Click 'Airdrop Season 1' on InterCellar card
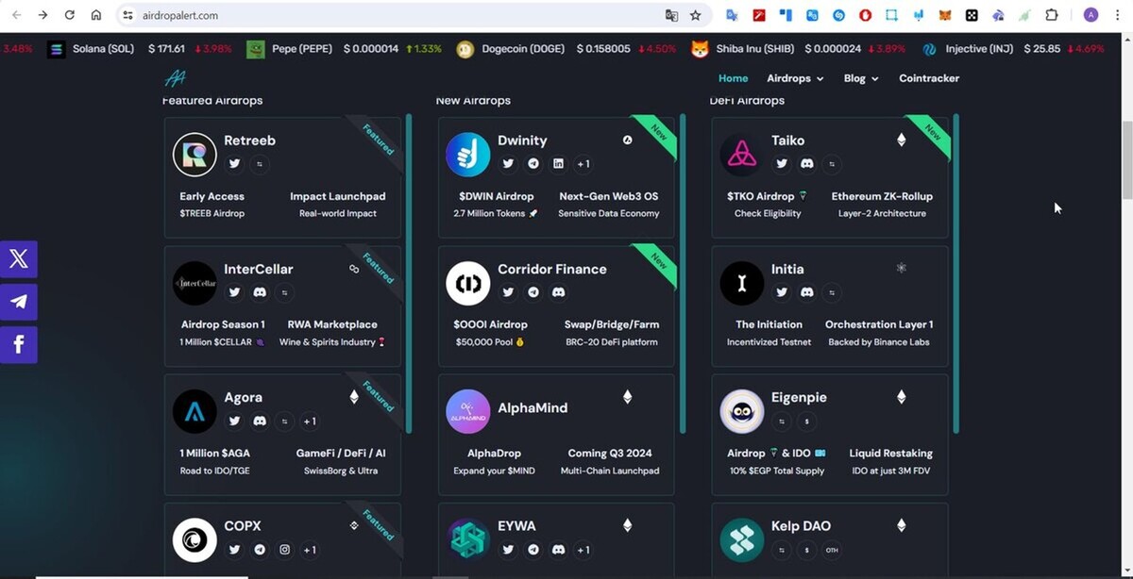 [223, 324]
